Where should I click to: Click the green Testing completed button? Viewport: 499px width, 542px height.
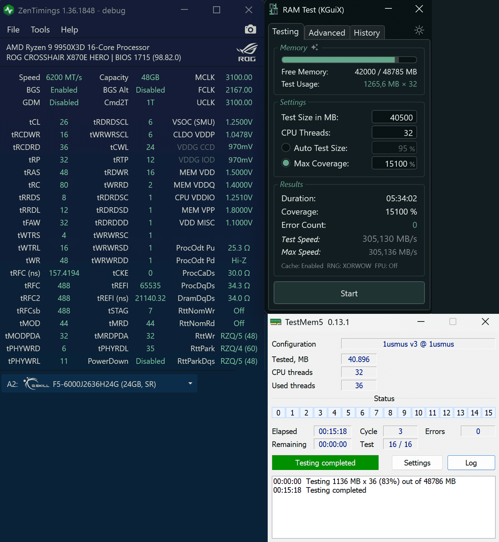point(325,463)
